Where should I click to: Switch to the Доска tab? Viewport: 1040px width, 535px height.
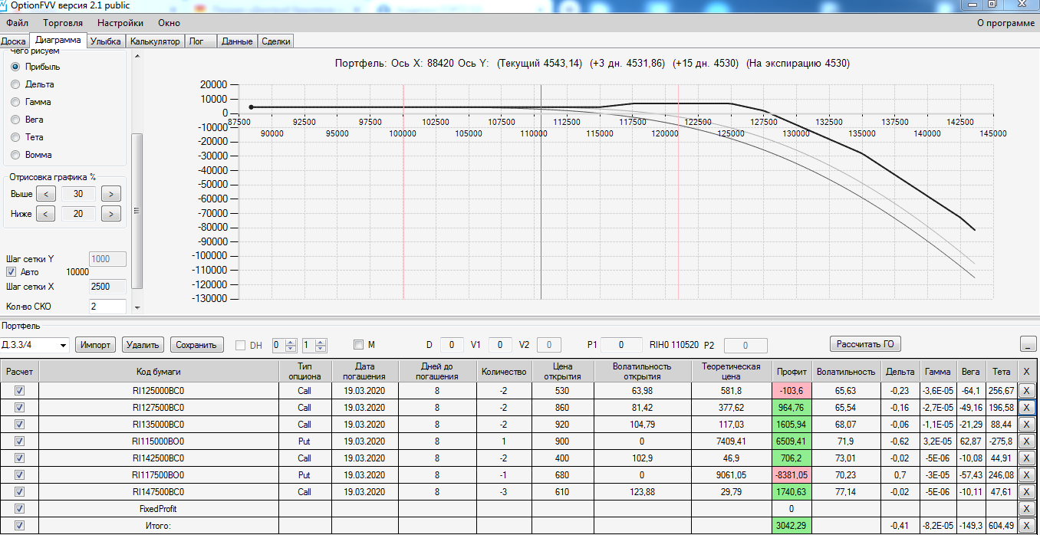(14, 41)
